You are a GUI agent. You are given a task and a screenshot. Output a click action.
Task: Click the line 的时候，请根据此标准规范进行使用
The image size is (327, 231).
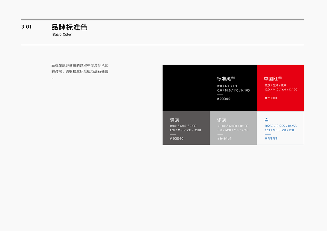[80, 72]
